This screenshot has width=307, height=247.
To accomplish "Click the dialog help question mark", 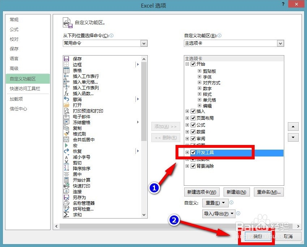I will click(x=283, y=4).
